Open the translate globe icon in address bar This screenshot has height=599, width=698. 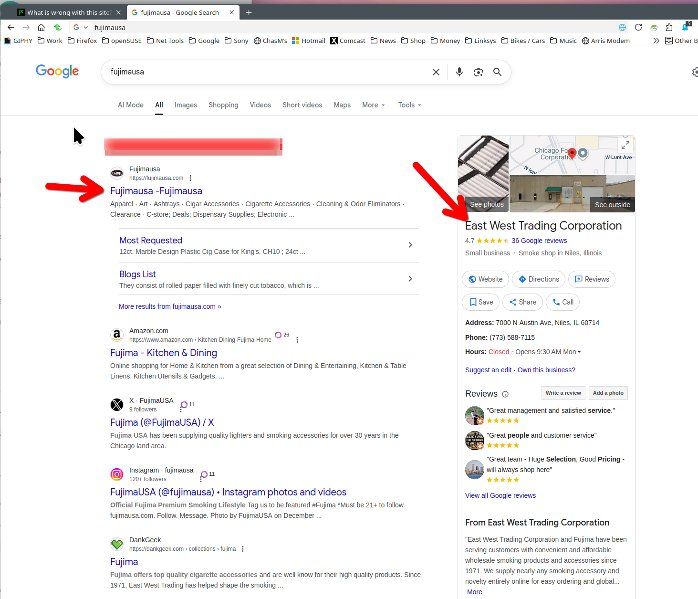coord(622,27)
